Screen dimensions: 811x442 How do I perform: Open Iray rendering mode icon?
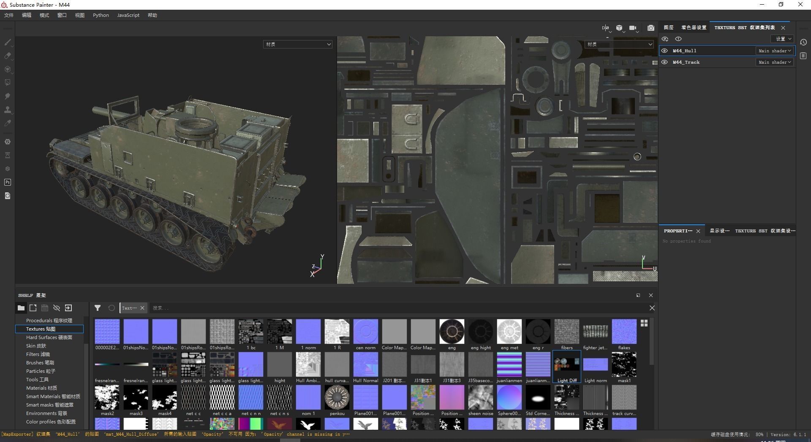(x=8, y=142)
